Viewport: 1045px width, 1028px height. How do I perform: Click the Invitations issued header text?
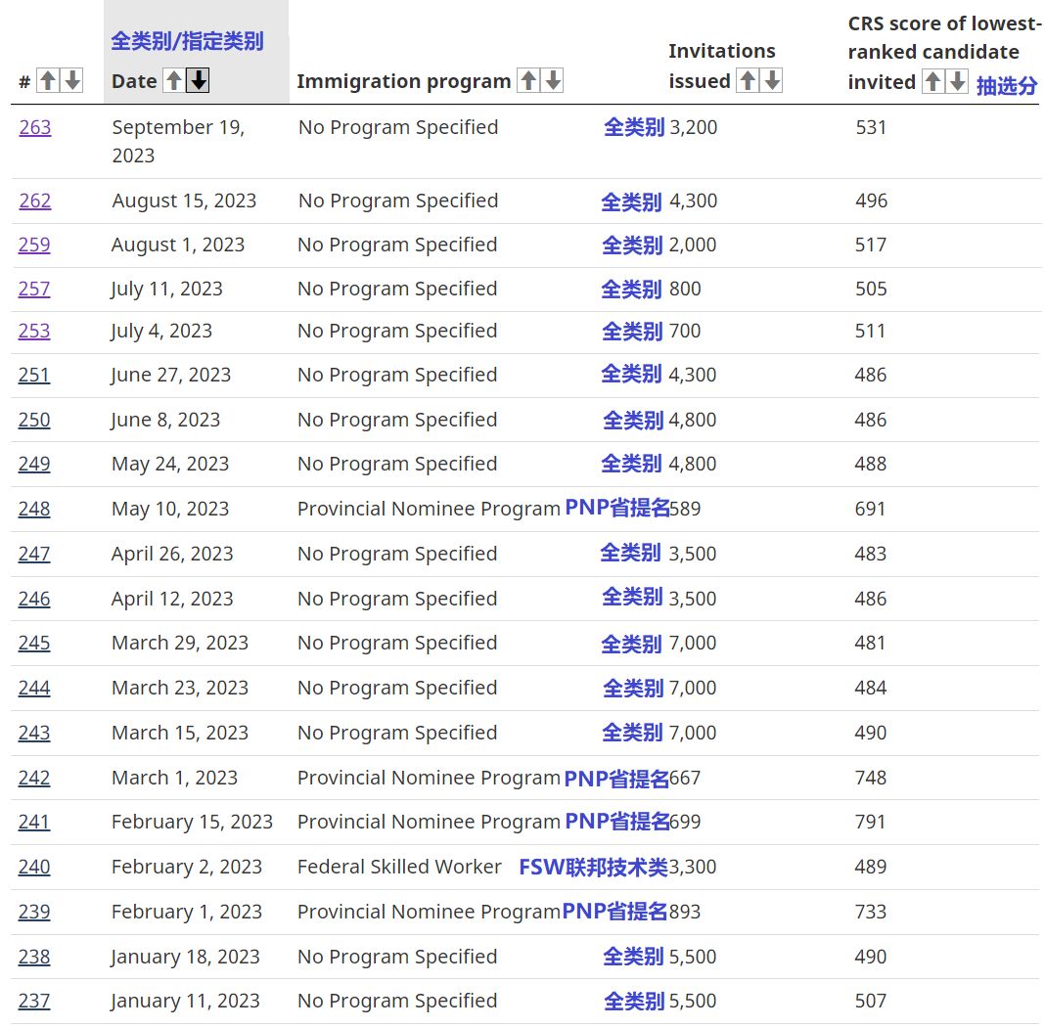coord(722,66)
